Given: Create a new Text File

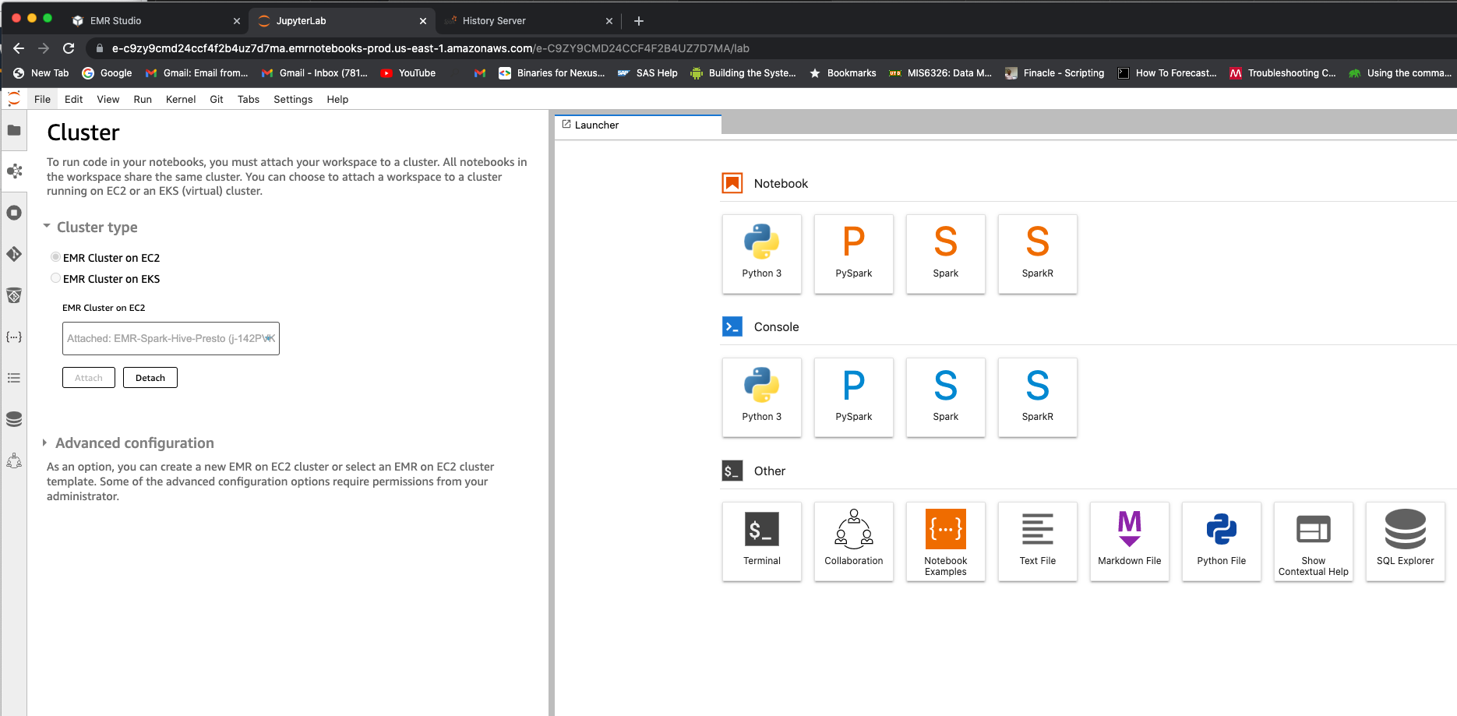Looking at the screenshot, I should click(1038, 541).
